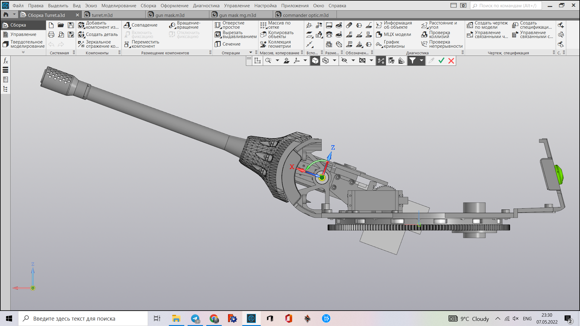Image resolution: width=580 pixels, height=326 pixels.
Task: Open the Диагностика menu
Action: (x=206, y=5)
